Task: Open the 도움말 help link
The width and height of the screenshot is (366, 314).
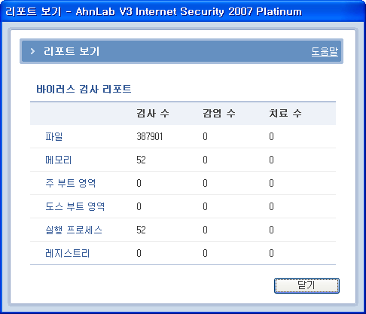Action: [x=325, y=51]
